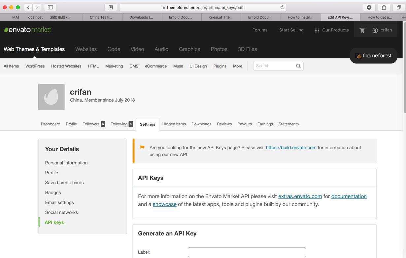This screenshot has height=258, width=406.
Task: Open WordPress subnav item
Action: (35, 66)
